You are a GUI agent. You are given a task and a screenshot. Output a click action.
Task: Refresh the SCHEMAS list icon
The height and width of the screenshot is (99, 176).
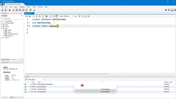[21, 16]
